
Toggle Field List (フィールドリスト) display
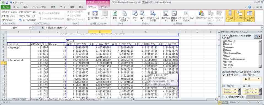(230, 16)
